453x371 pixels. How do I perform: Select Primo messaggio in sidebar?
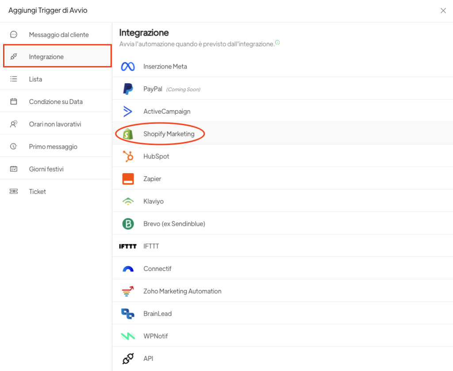[x=53, y=147]
